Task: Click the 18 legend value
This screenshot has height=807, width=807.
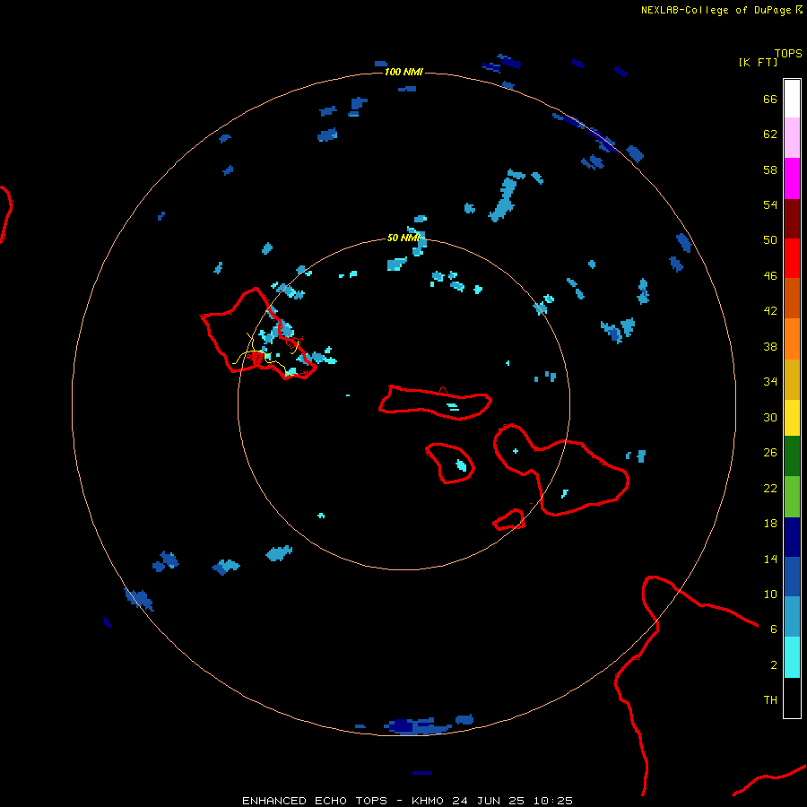Action: [x=770, y=524]
